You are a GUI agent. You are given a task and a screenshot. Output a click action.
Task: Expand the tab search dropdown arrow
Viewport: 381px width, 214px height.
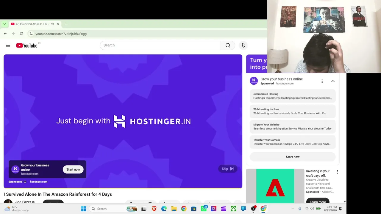click(x=4, y=24)
